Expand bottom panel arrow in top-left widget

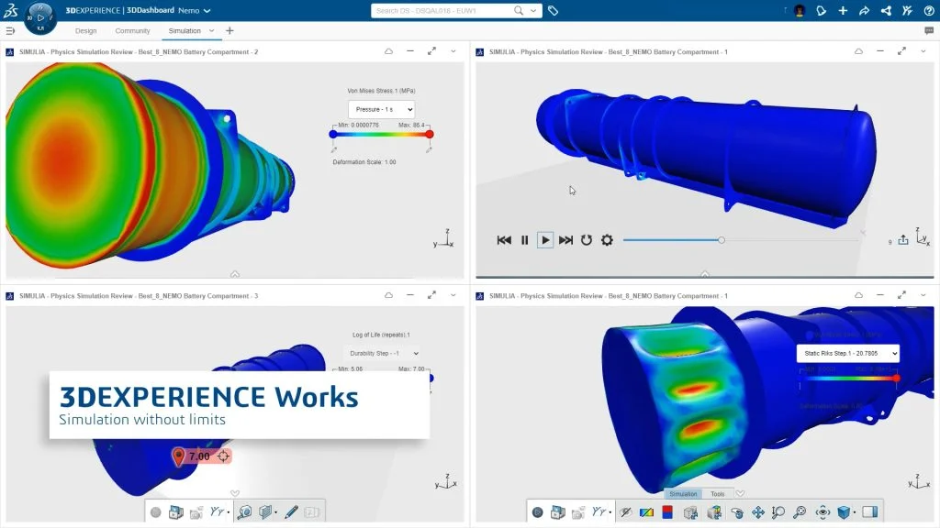(x=235, y=274)
